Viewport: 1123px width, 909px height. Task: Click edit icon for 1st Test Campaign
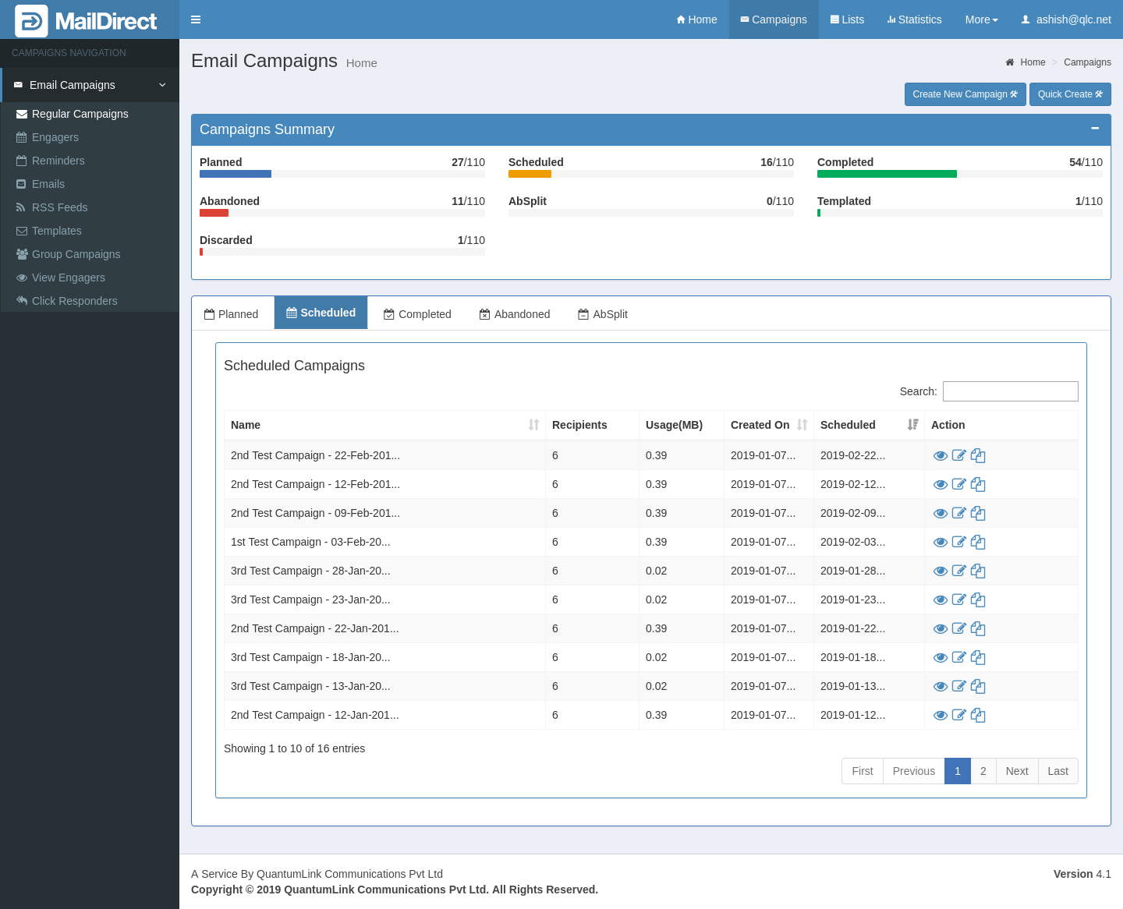pos(959,542)
